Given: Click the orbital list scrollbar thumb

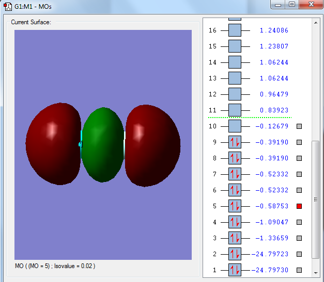Looking at the screenshot, I should click(x=316, y=200).
